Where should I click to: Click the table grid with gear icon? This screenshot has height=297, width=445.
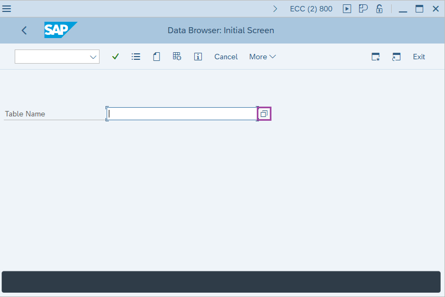click(177, 57)
